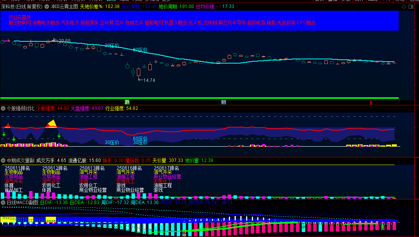Click the 60压价 label on main chart

[x=140, y=50]
